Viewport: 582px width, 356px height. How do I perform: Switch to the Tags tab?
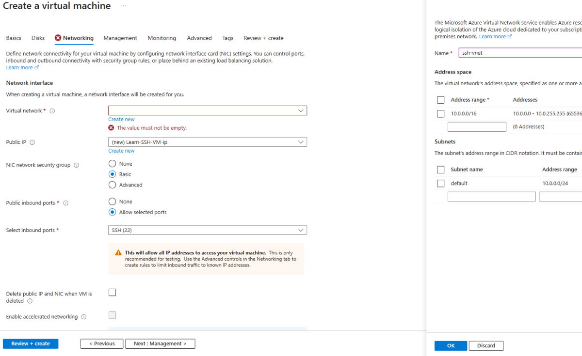228,38
